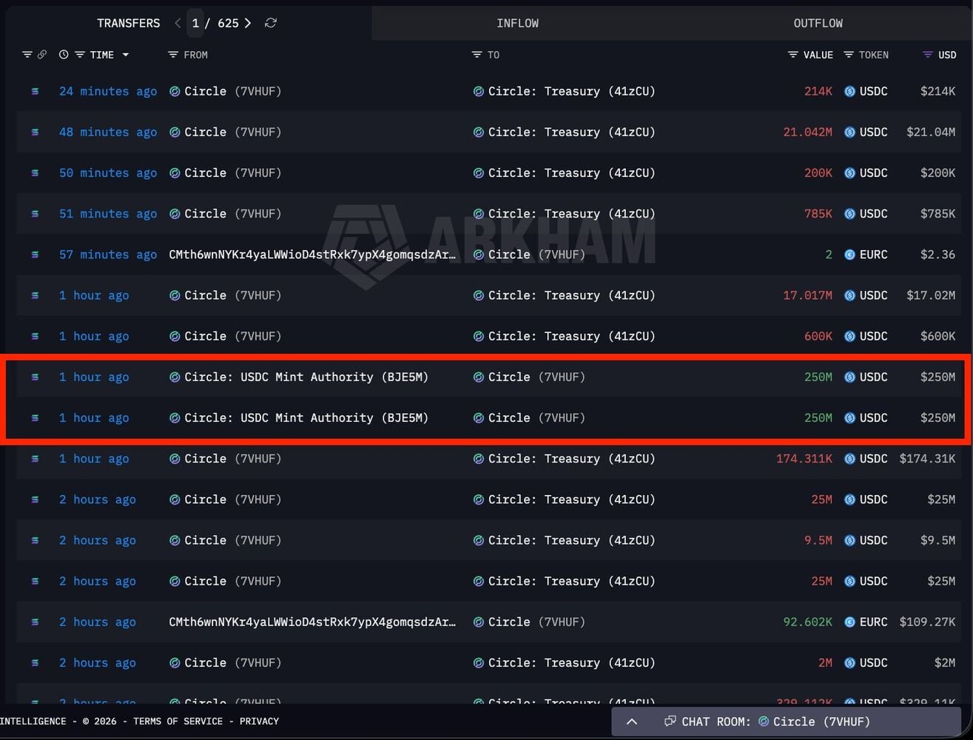973x740 pixels.
Task: Open the "48 minutes ago" transaction link
Action: [x=108, y=132]
